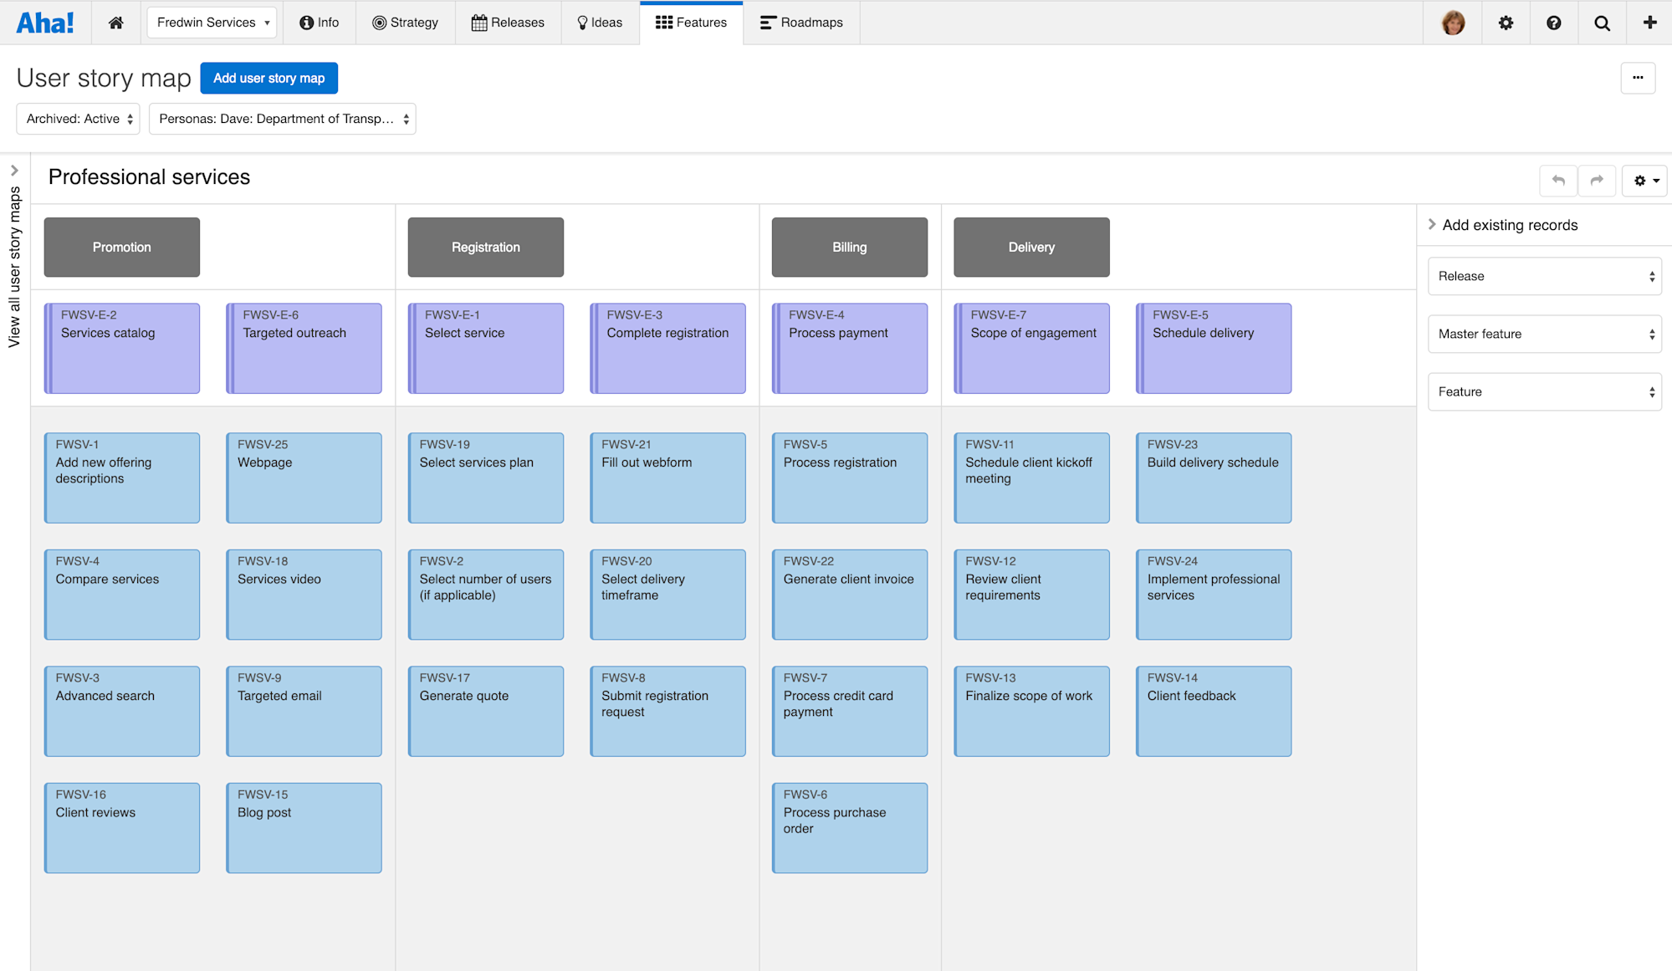Expand the Add existing records section
Screen dimensions: 1672x971
[x=1503, y=224]
